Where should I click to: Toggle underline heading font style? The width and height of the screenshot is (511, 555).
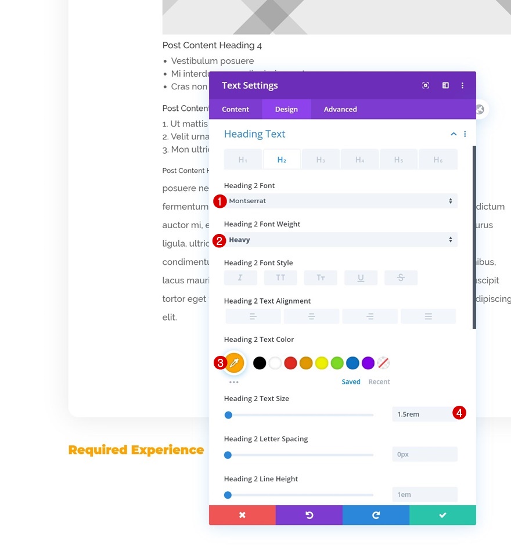pos(361,278)
